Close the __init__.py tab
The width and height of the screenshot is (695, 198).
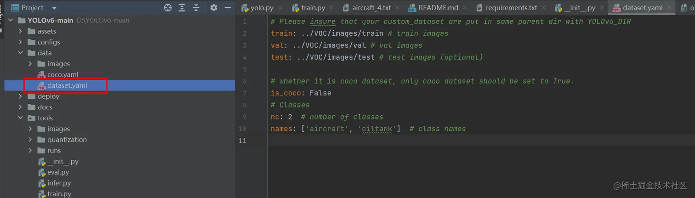[602, 8]
